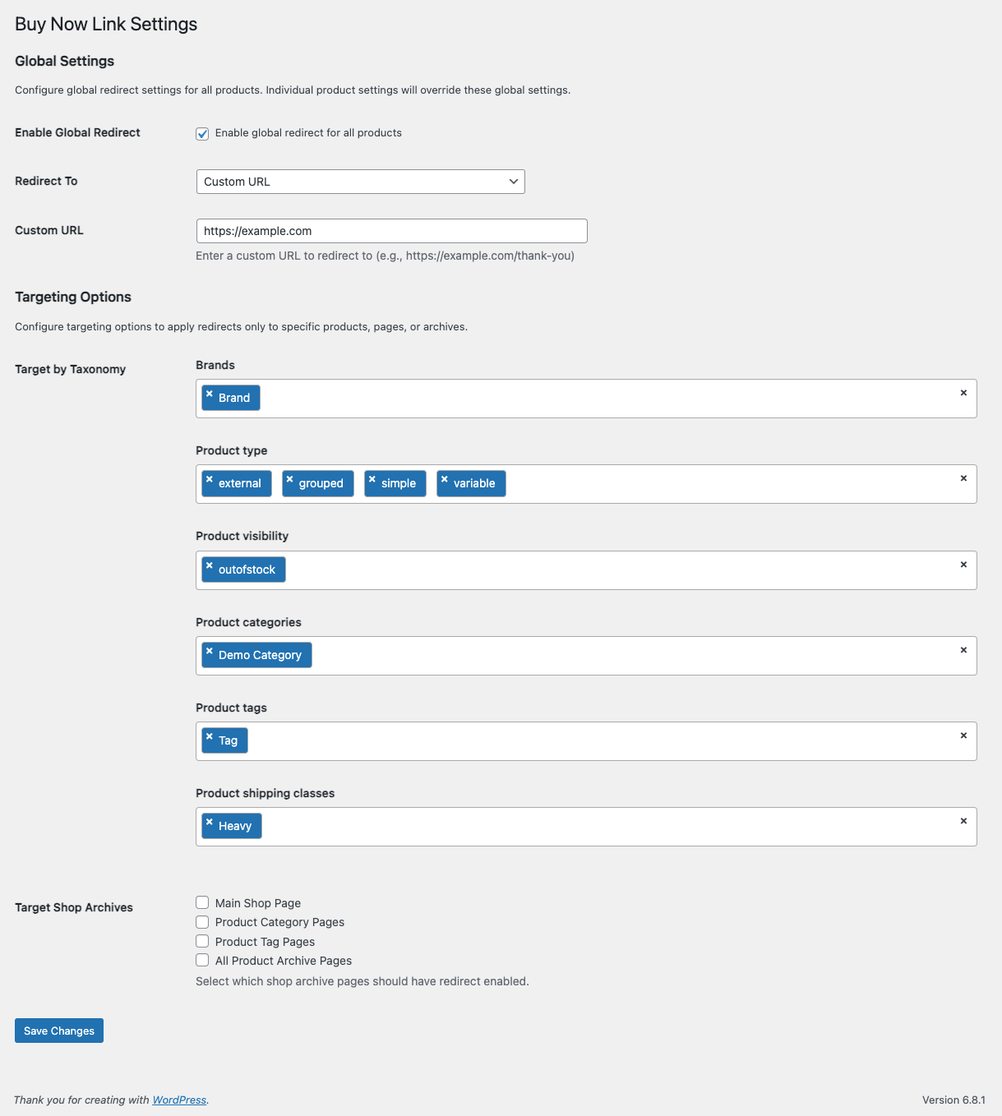Screen dimensions: 1002x1116
Task: Clear the Product visibility field entirely
Action: click(x=963, y=565)
